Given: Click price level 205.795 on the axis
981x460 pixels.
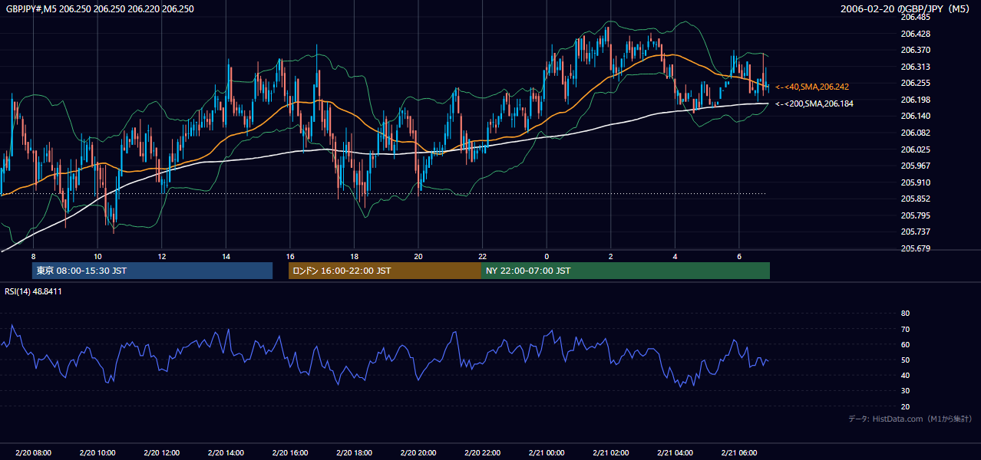Looking at the screenshot, I should click(915, 215).
